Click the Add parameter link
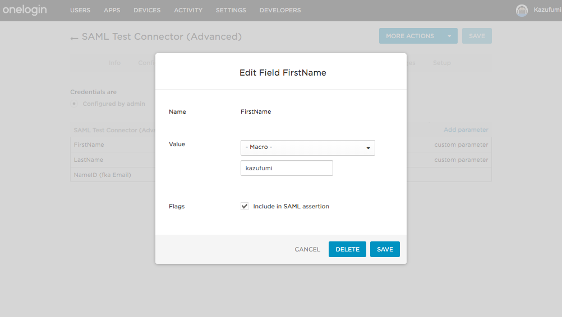The width and height of the screenshot is (562, 317). pyautogui.click(x=466, y=129)
